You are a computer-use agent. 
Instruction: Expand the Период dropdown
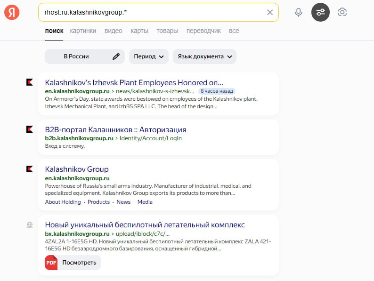[149, 56]
